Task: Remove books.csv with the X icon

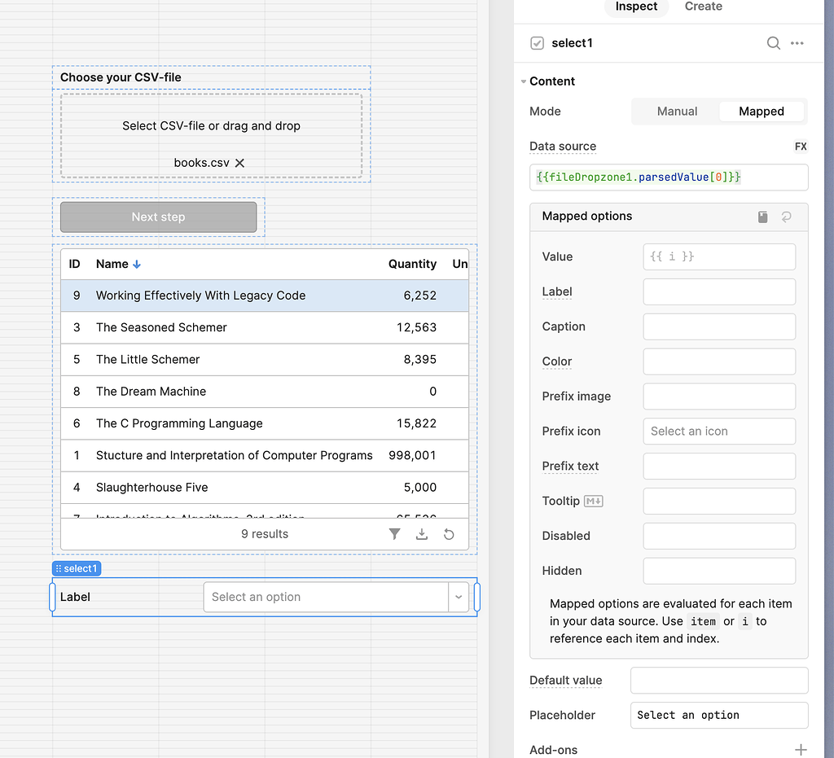Action: 240,163
